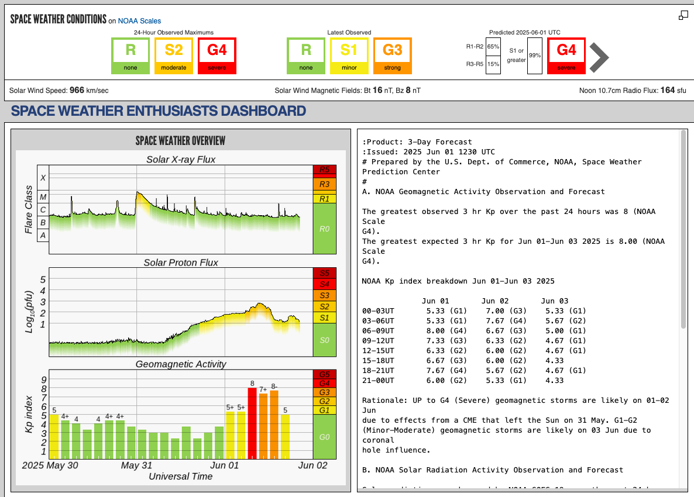Click the 'Rationale: UP to G4' line
The image size is (694, 497).
pos(516,401)
